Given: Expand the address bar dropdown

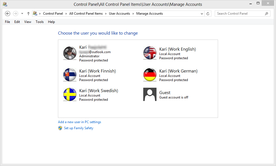Looking at the screenshot, I should tap(202, 13).
